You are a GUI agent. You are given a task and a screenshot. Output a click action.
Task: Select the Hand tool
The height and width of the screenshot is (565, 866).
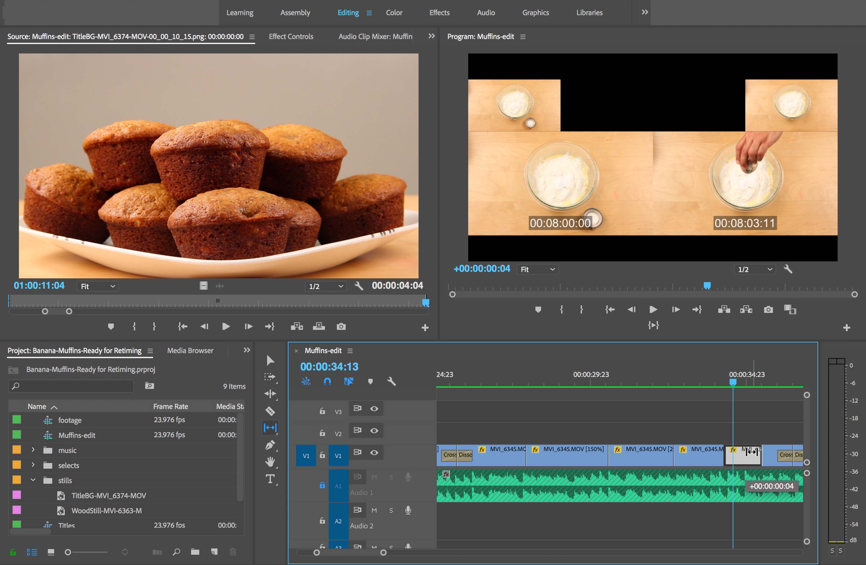tap(270, 462)
